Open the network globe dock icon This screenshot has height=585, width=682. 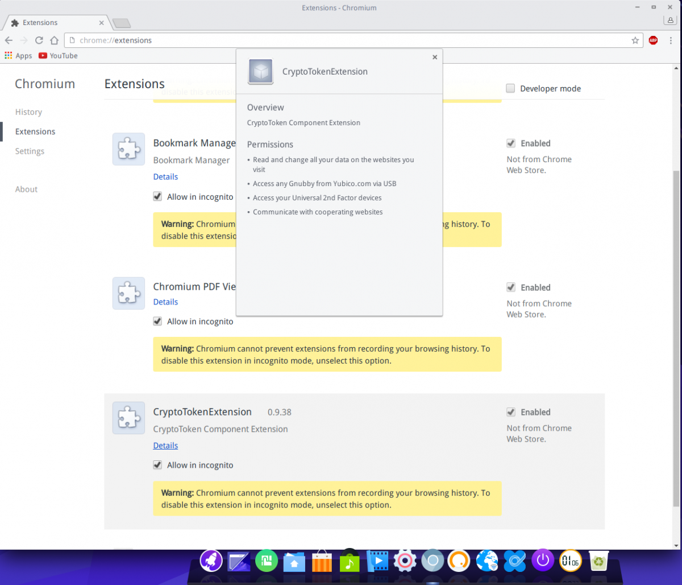tap(487, 561)
